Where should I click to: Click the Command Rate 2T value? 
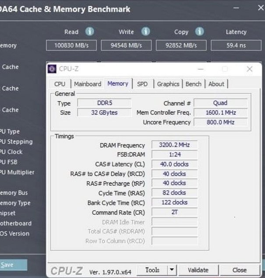(175, 212)
